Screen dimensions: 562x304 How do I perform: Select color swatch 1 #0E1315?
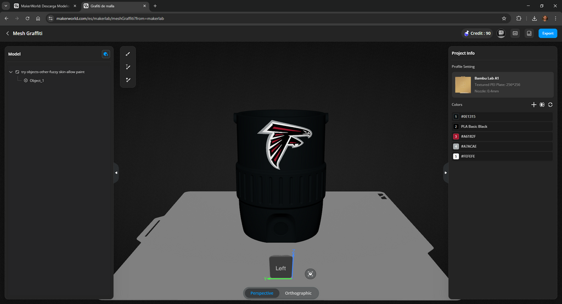pyautogui.click(x=456, y=117)
